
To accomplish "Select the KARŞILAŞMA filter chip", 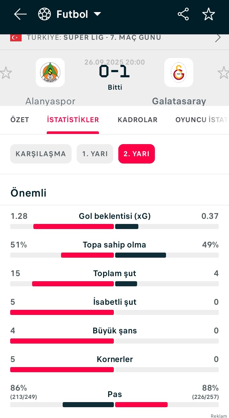I will coord(41,154).
